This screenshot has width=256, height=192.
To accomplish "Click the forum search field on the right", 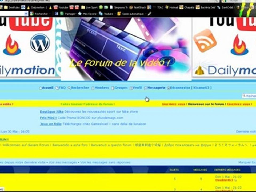I will 249,96.
